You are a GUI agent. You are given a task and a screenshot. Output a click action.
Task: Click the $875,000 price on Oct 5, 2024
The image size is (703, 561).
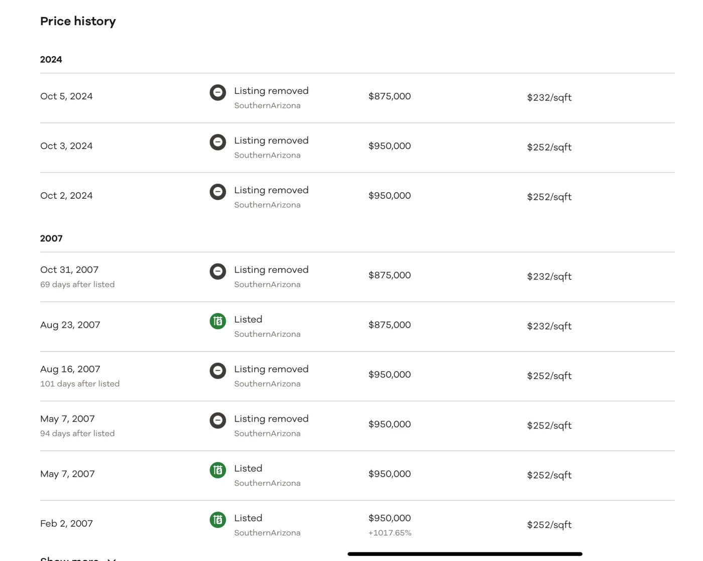coord(389,96)
